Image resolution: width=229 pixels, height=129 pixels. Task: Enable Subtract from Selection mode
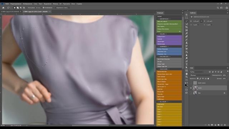(x=21, y=8)
